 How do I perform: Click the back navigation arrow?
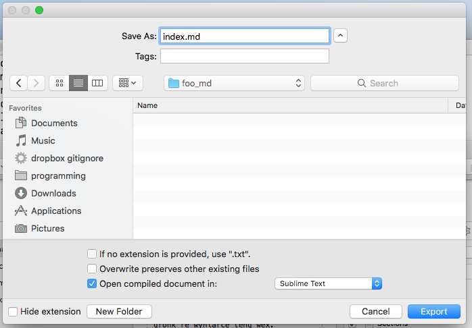click(18, 83)
